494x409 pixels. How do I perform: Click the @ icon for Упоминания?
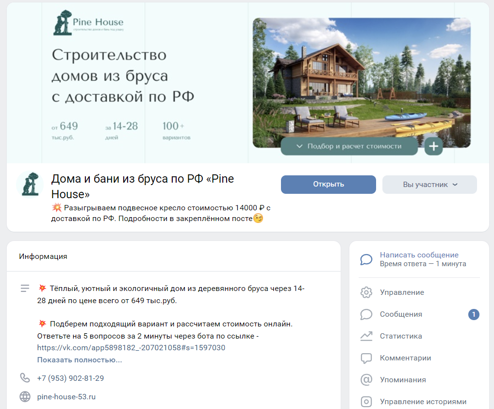(366, 380)
